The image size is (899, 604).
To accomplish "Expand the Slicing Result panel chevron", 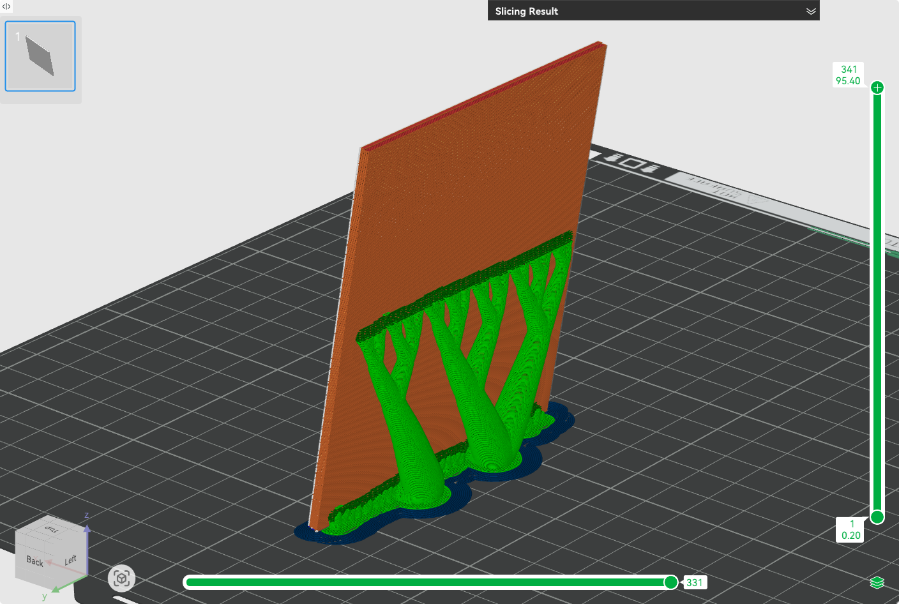I will pos(811,11).
